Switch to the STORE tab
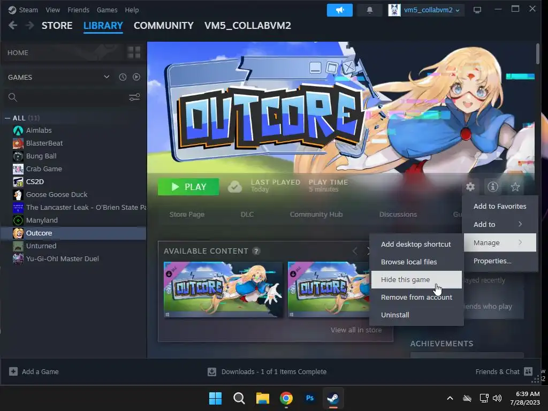The image size is (548, 411). (57, 26)
